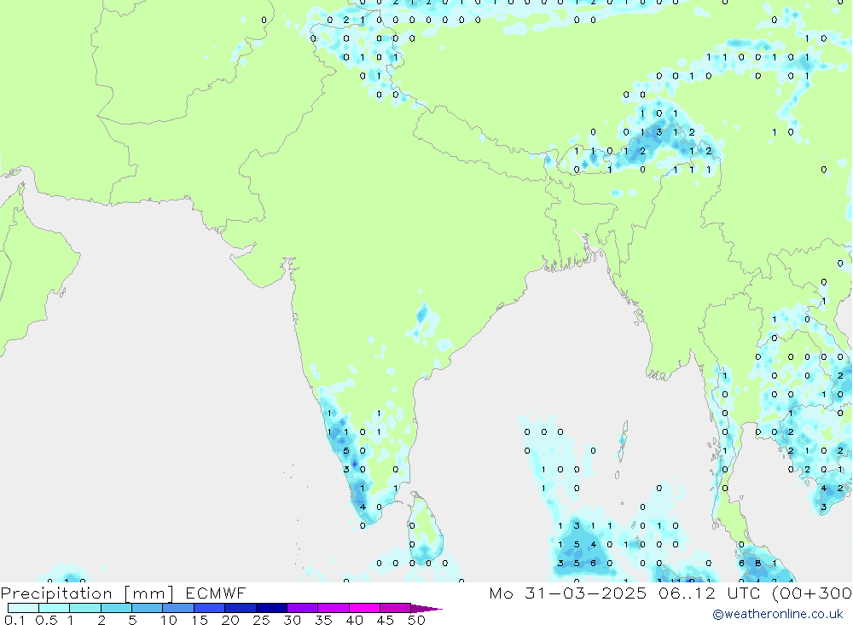The width and height of the screenshot is (853, 625).
Task: Select the legend swatch between 1 and 2
Action: click(x=85, y=608)
